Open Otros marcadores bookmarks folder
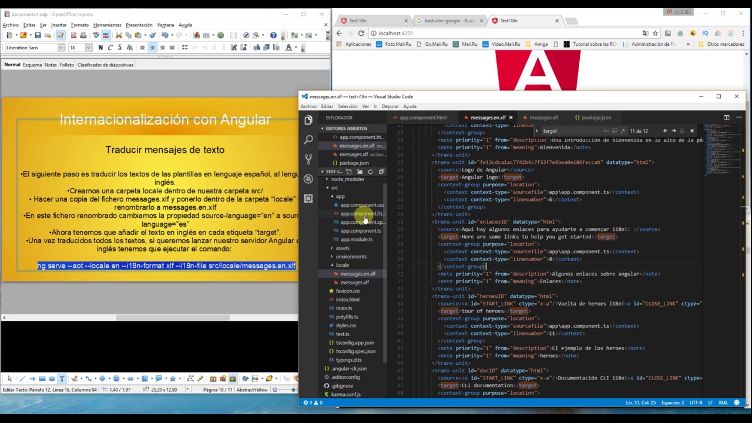 click(721, 44)
